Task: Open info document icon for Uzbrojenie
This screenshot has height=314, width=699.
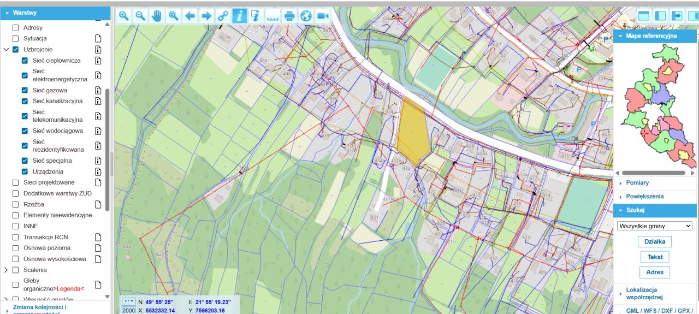Action: pyautogui.click(x=98, y=50)
